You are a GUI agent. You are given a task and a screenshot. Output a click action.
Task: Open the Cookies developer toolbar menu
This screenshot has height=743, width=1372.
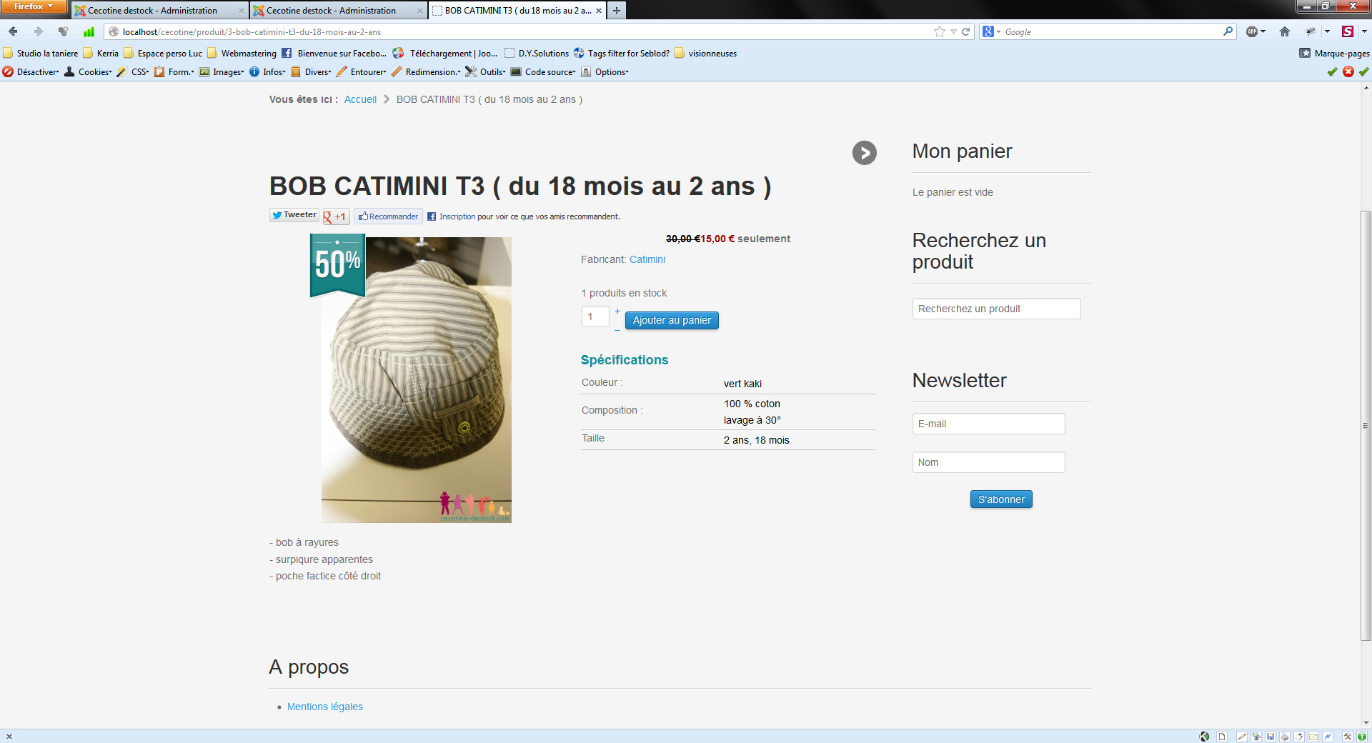coord(89,71)
